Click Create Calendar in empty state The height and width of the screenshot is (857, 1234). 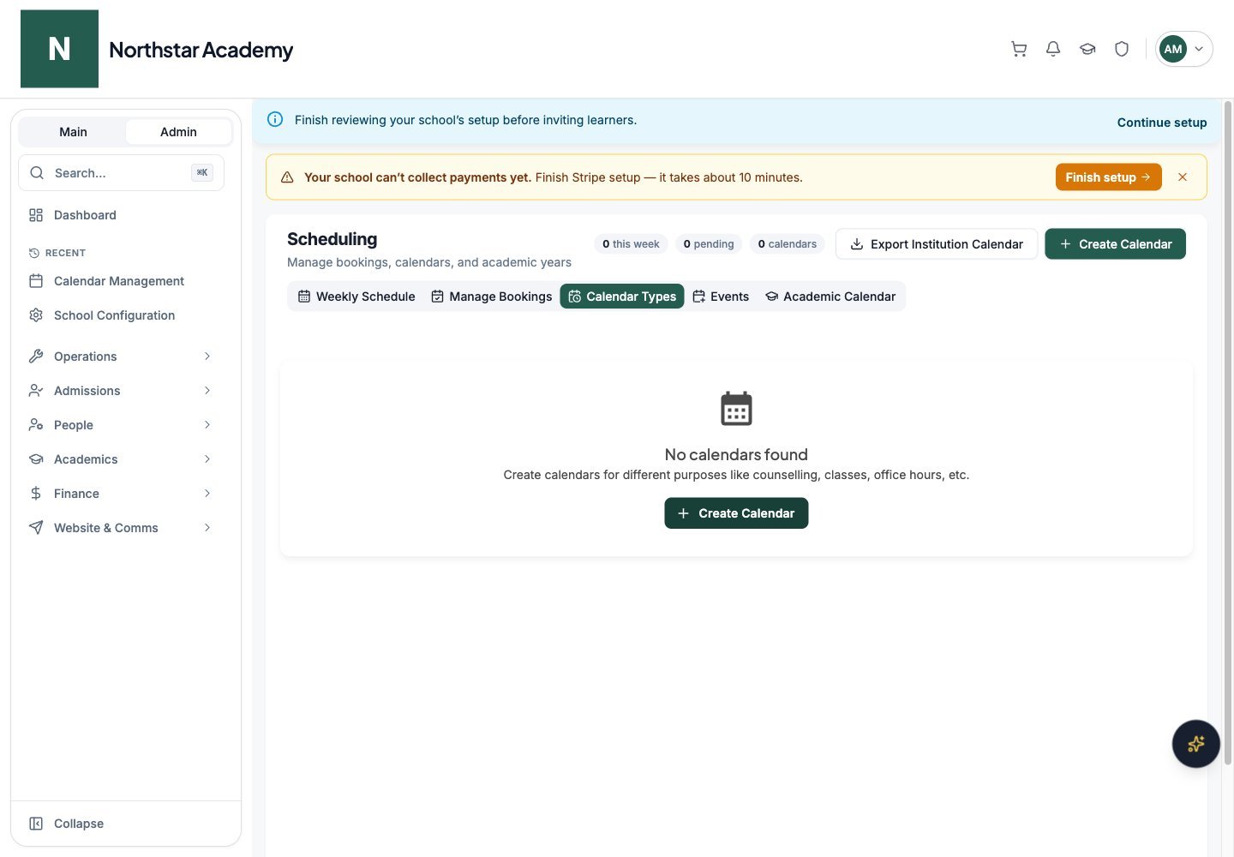pyautogui.click(x=736, y=513)
